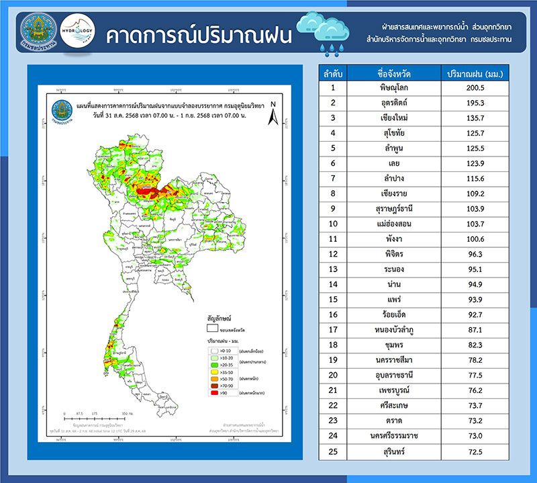Click province name 'แพร่' in the table
The image size is (537, 483).
point(394,299)
